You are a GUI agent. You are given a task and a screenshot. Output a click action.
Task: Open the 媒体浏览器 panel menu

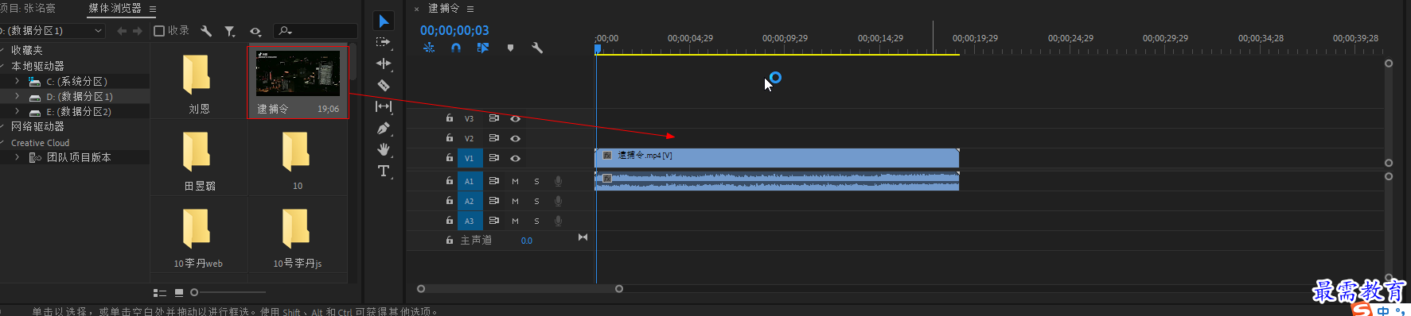(x=153, y=9)
